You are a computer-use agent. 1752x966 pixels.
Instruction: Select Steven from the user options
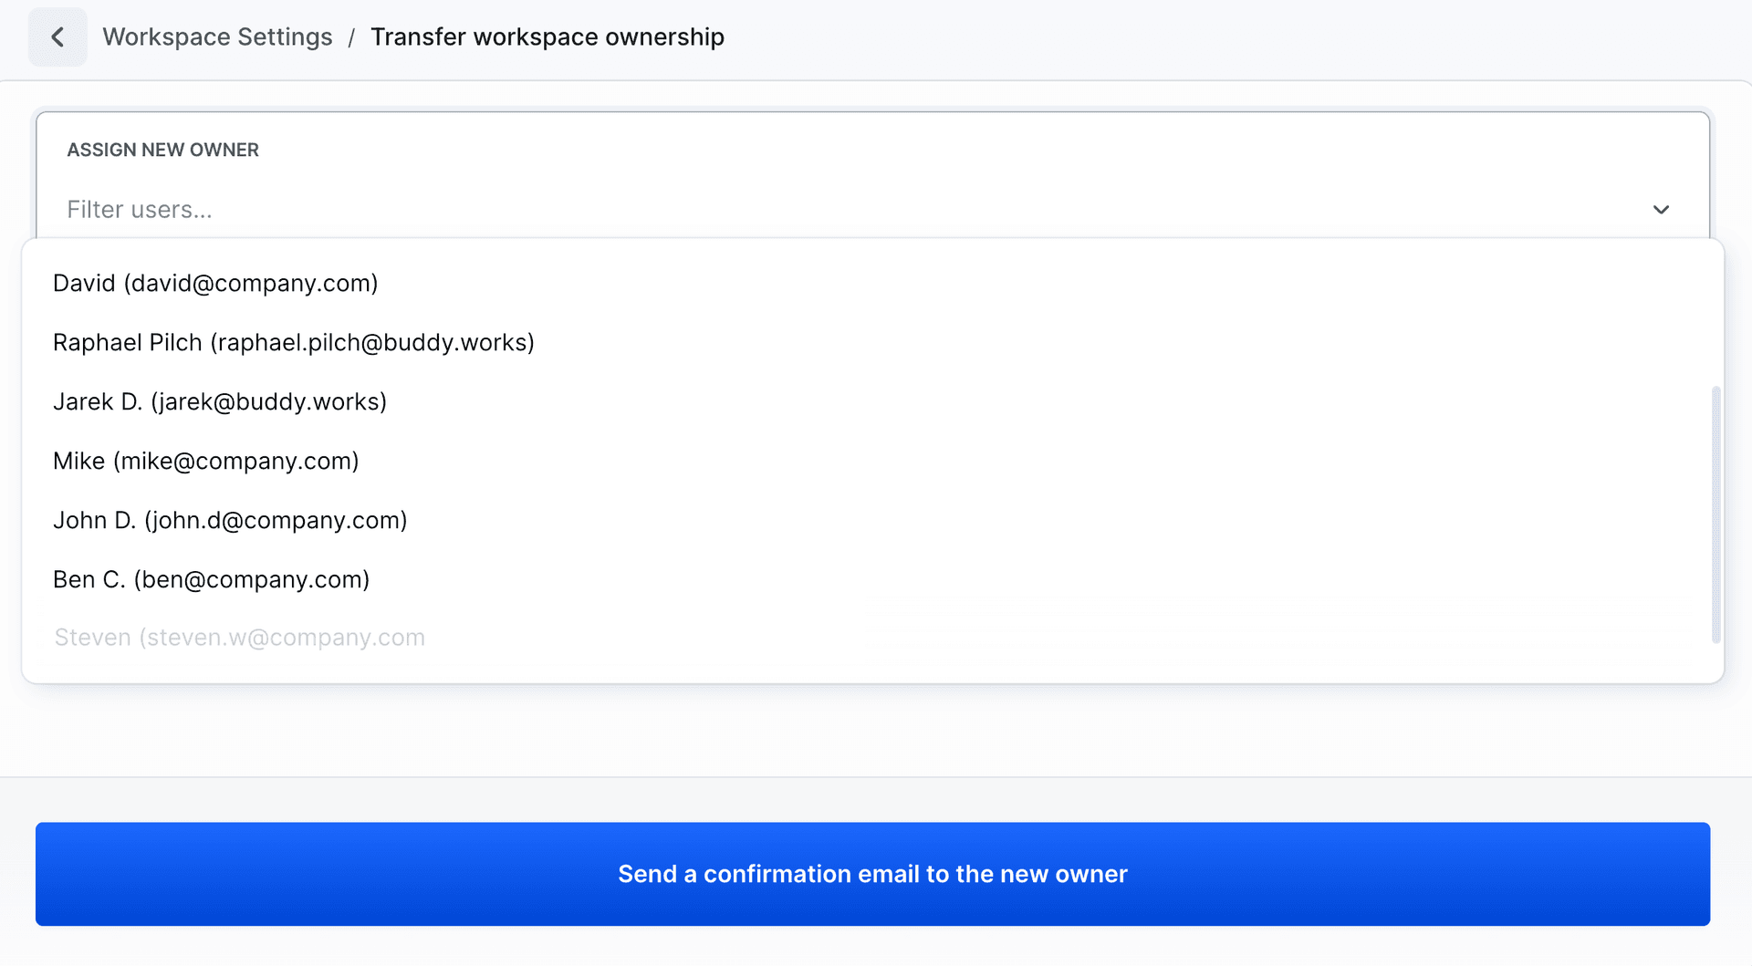239,637
